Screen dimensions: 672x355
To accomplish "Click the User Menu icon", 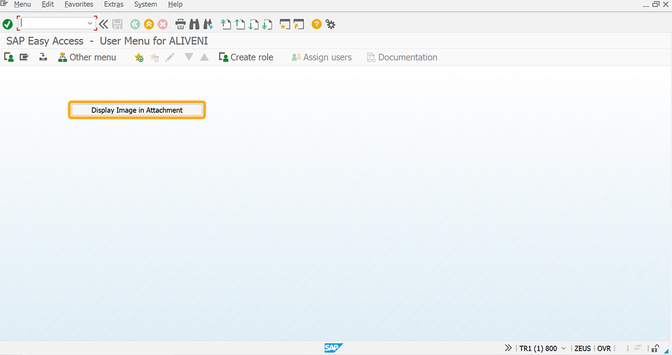I will [x=8, y=57].
